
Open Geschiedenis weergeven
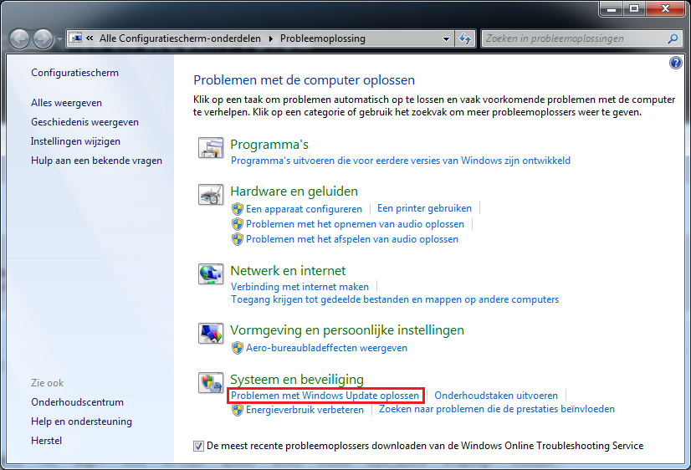pos(84,122)
